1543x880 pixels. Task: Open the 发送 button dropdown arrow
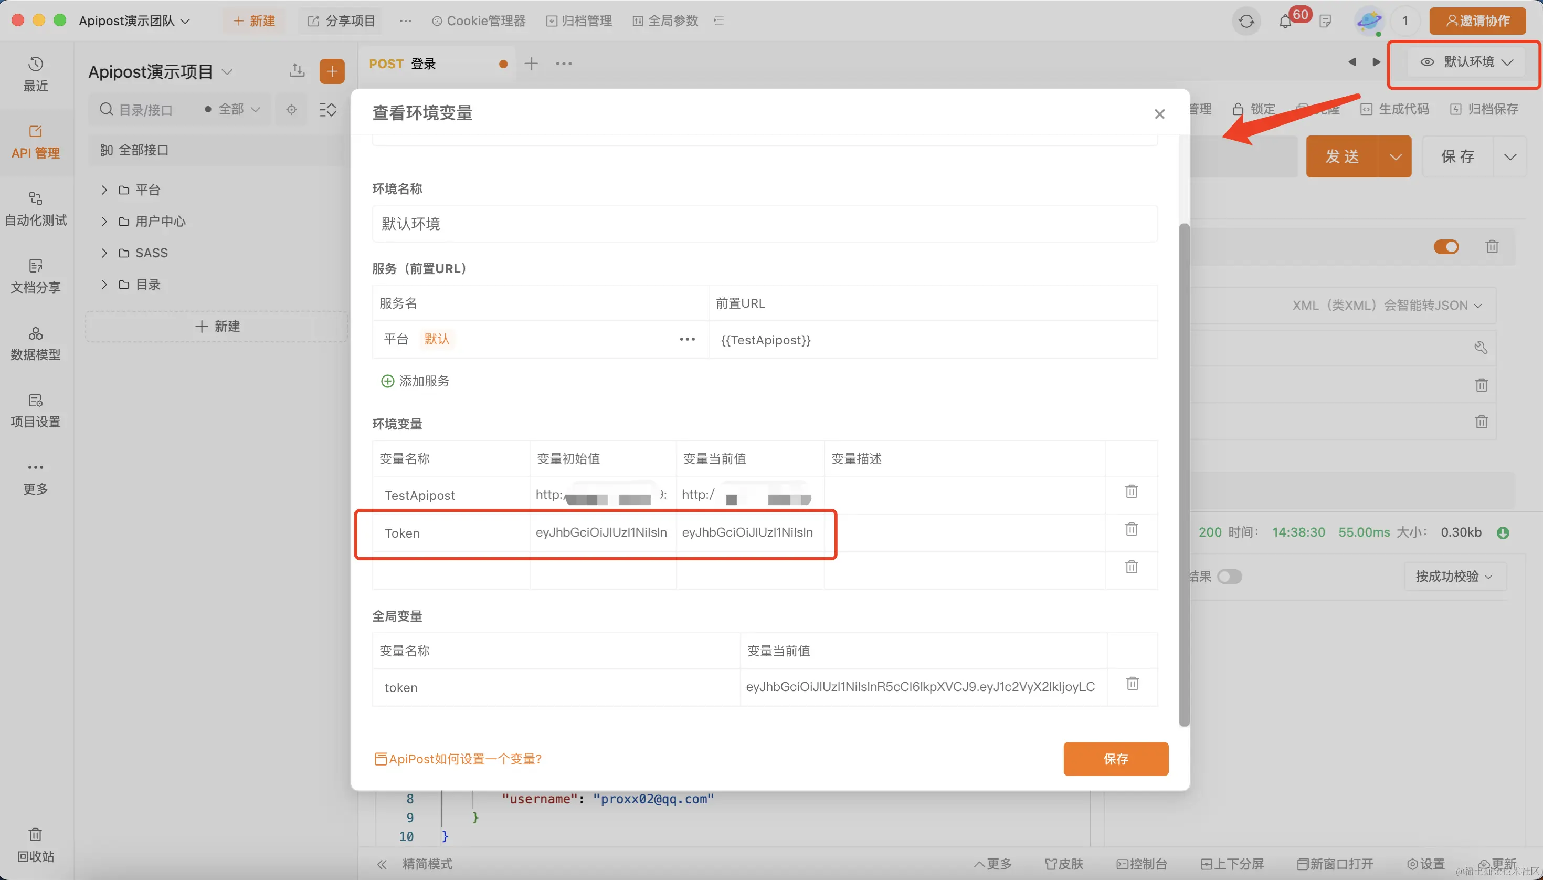1395,157
